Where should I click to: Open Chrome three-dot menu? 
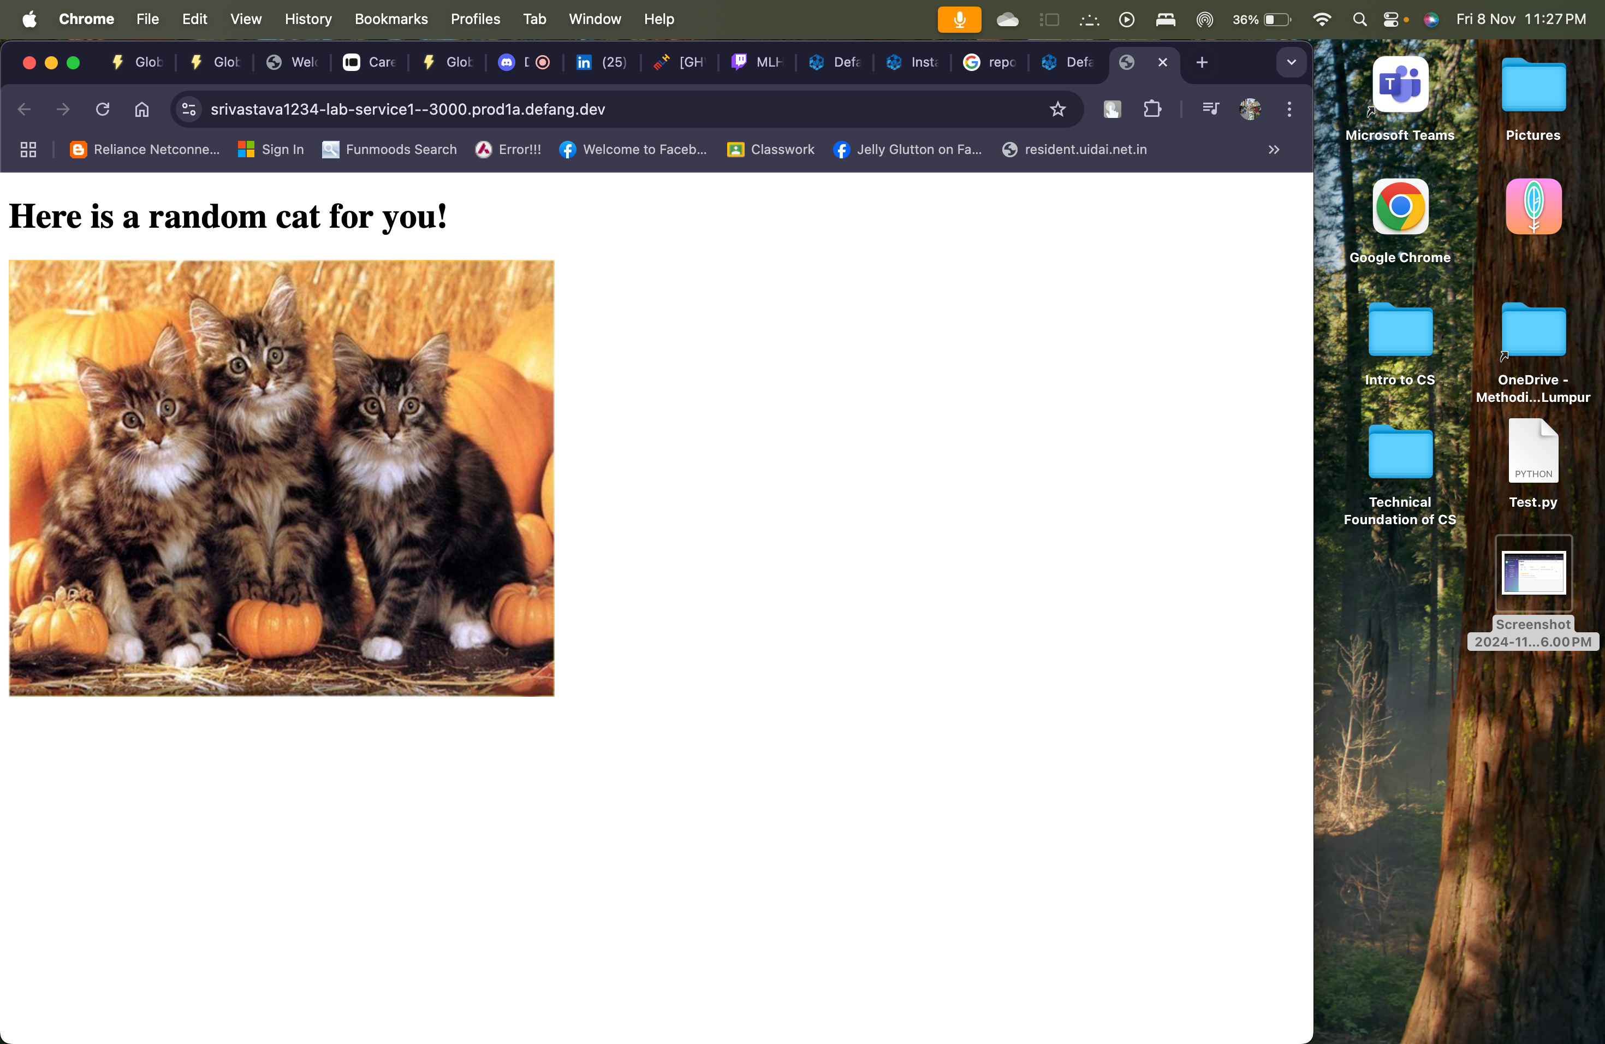(1289, 109)
